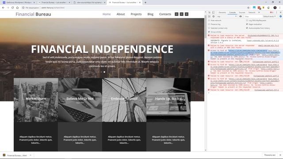Click the browser forward arrow

pos(8,8)
